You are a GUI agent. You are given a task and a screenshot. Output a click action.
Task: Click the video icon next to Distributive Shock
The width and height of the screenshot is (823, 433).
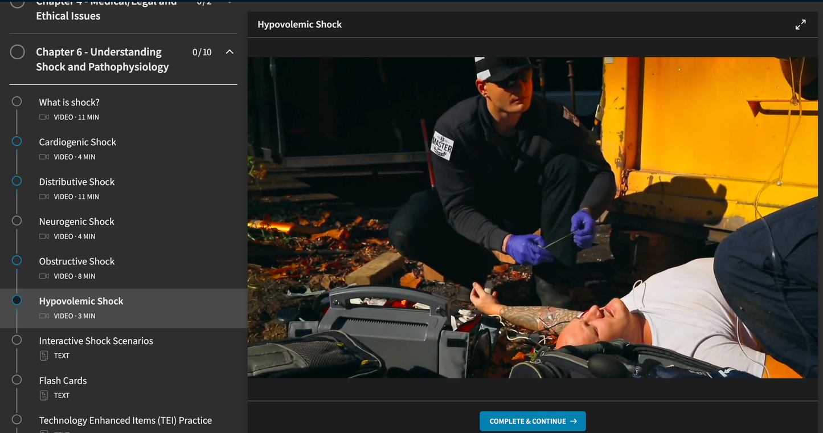[44, 197]
